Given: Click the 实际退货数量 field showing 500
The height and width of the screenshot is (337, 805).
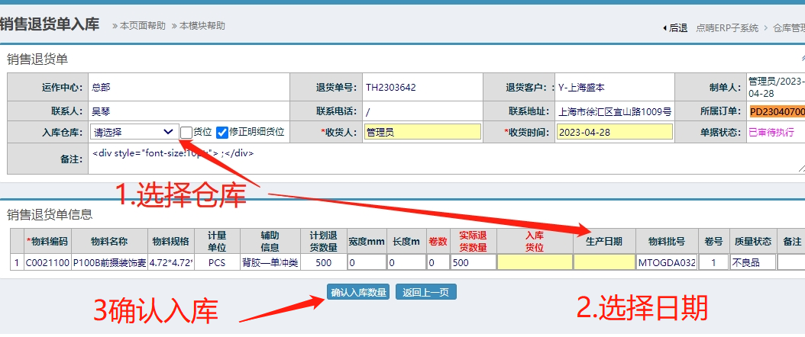Looking at the screenshot, I should tap(472, 262).
